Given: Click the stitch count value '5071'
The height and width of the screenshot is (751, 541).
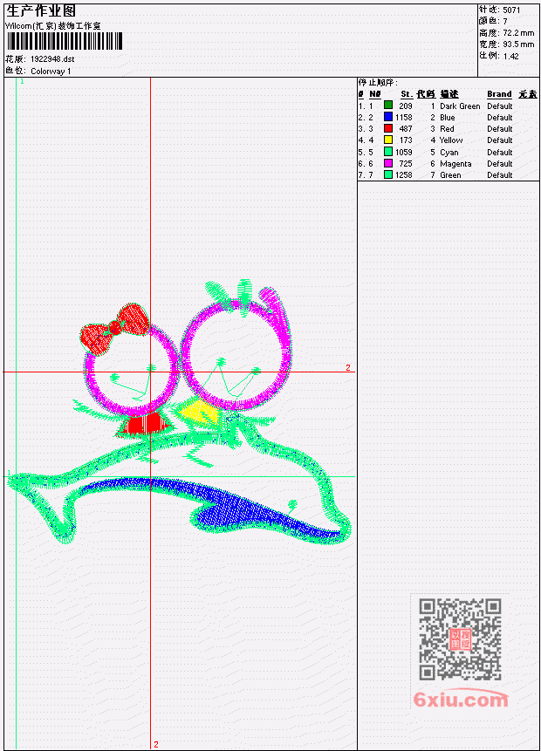Looking at the screenshot, I should click(511, 10).
